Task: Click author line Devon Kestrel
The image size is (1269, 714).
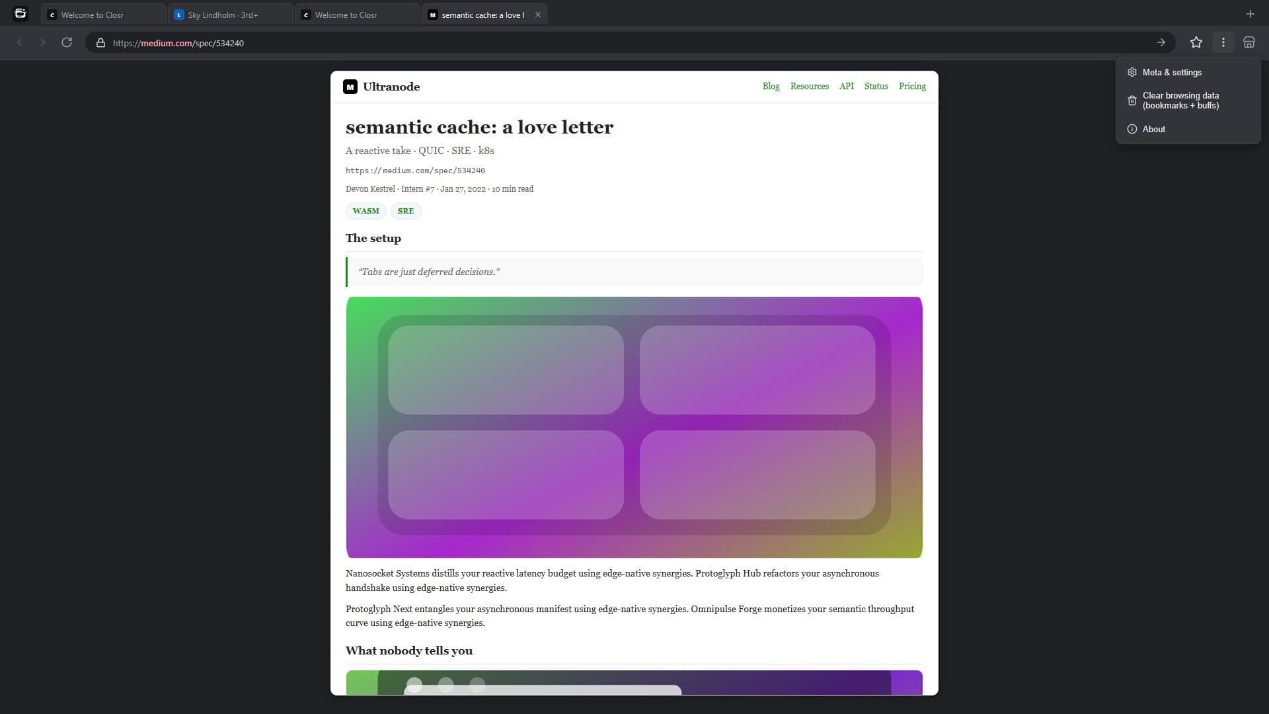Action: pyautogui.click(x=440, y=189)
